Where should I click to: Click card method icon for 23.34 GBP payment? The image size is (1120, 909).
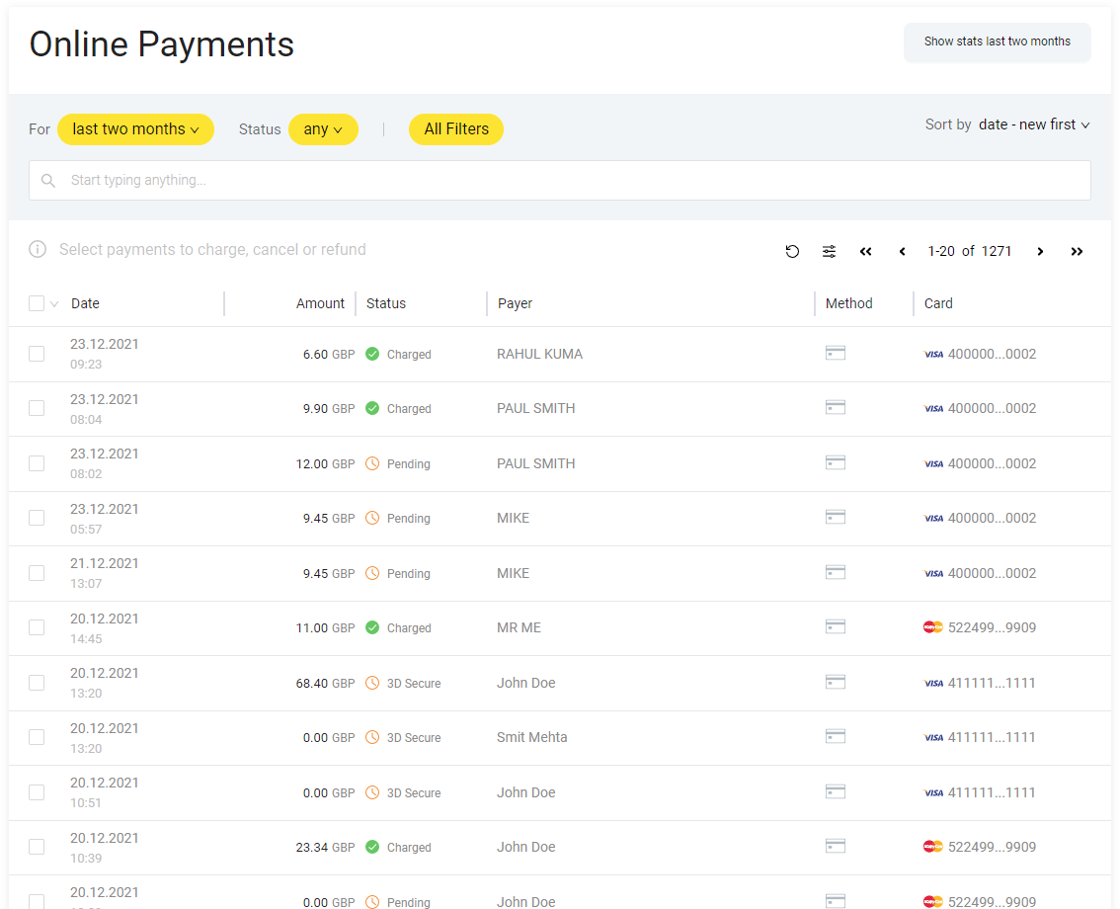(835, 846)
